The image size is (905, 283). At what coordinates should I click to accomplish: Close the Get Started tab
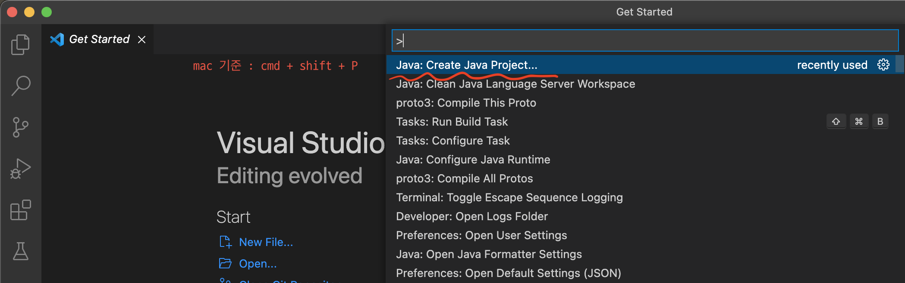pyautogui.click(x=141, y=40)
